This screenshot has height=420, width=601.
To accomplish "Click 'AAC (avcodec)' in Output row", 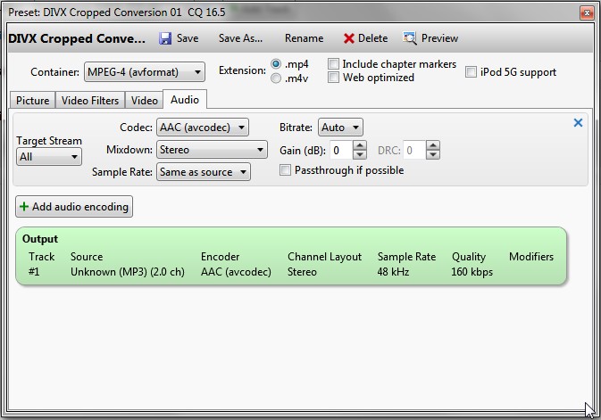I will pos(236,272).
